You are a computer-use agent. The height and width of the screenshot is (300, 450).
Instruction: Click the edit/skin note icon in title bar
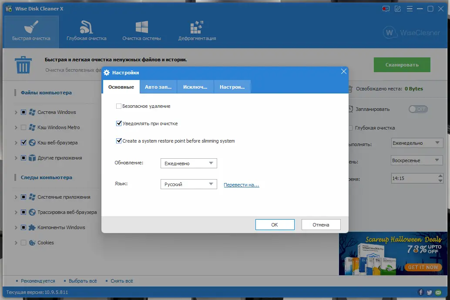pyautogui.click(x=398, y=9)
